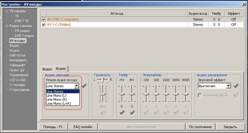Click the checkmark below the НЧ slider
The width and height of the screenshot is (248, 133).
coord(122,112)
